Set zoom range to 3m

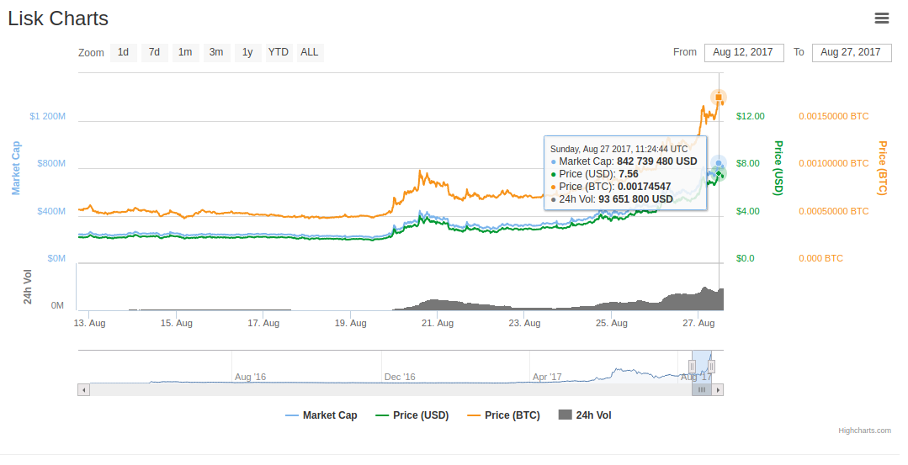pos(216,53)
